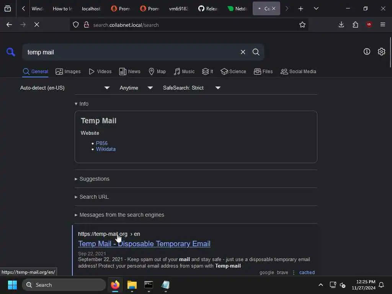Open the Firefox View icon
The height and width of the screenshot is (294, 392).
(x=8, y=8)
